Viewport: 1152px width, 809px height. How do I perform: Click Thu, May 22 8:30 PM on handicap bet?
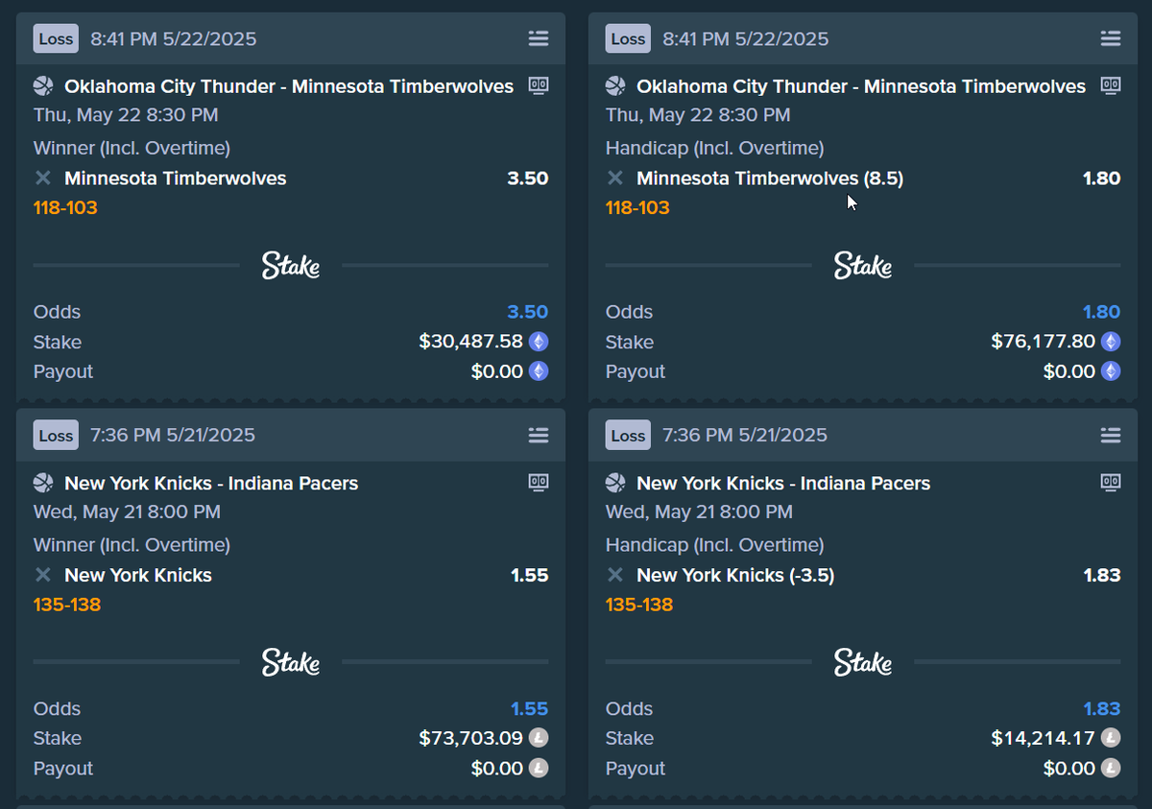[x=698, y=115]
